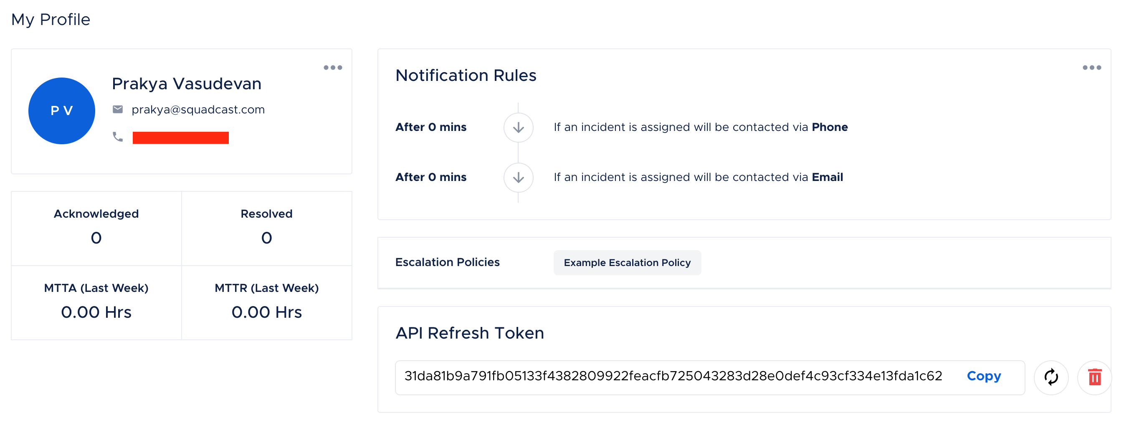1129x442 pixels.
Task: Copy the API refresh token
Action: tap(984, 376)
